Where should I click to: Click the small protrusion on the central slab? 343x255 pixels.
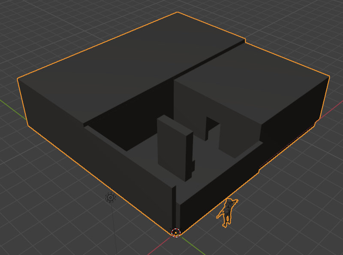[194, 165]
